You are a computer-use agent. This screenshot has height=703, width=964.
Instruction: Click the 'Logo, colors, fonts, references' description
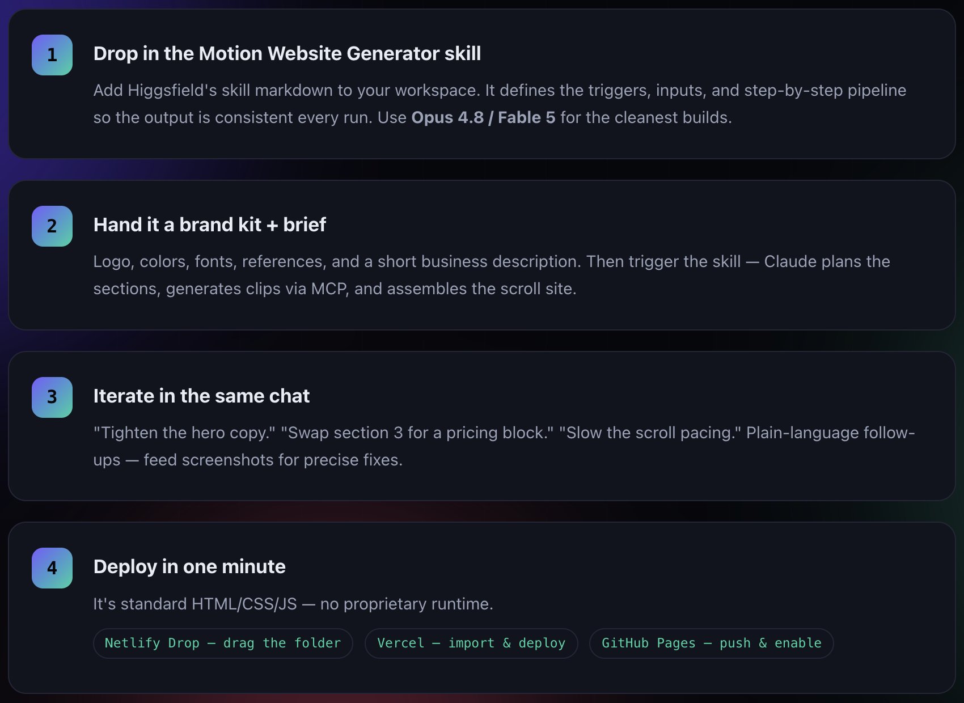point(492,275)
